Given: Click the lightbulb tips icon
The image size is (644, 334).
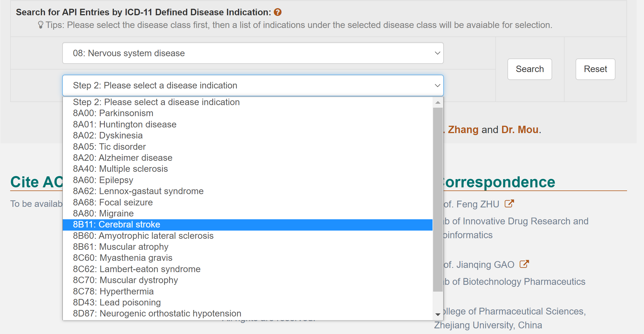Looking at the screenshot, I should tap(41, 25).
